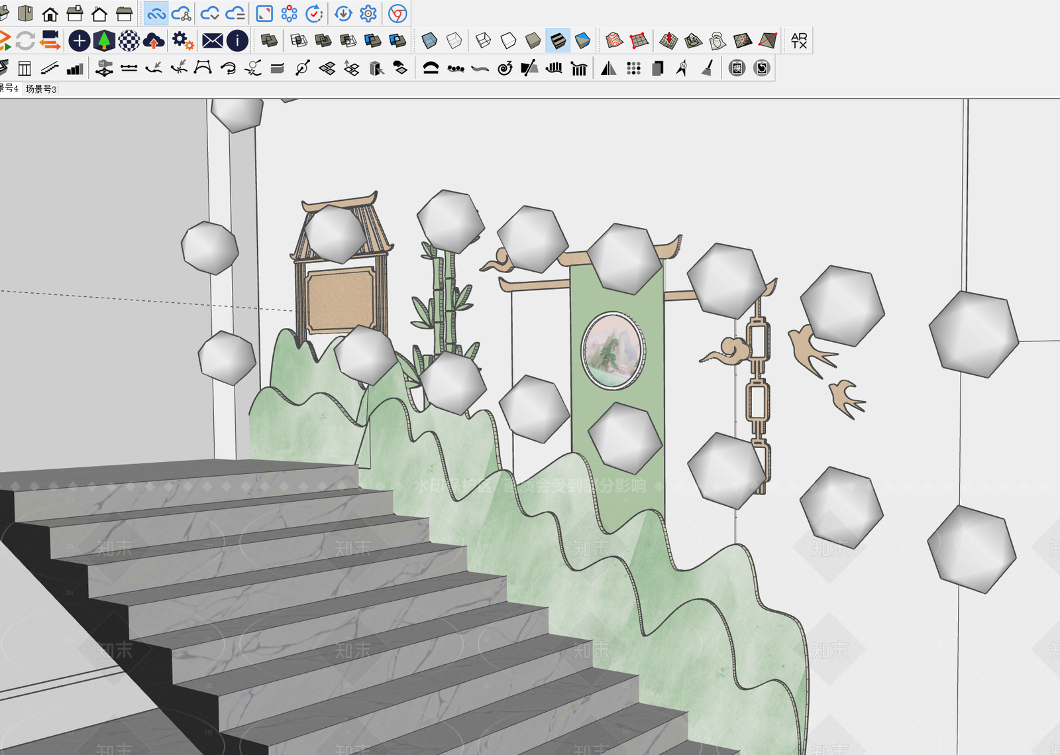Click the north compass arrow icon
The height and width of the screenshot is (755, 1060).
682,68
